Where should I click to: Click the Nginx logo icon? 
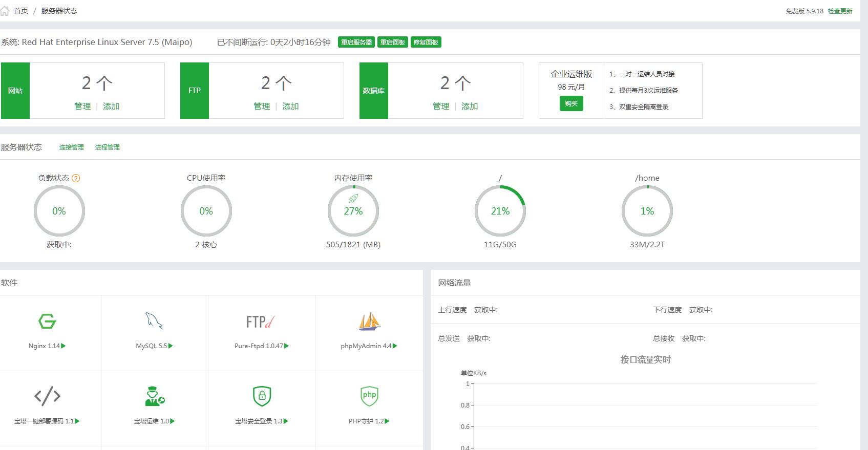click(x=47, y=322)
